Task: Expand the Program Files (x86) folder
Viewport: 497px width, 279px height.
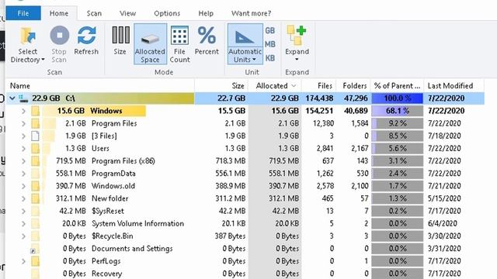Action: (x=23, y=161)
